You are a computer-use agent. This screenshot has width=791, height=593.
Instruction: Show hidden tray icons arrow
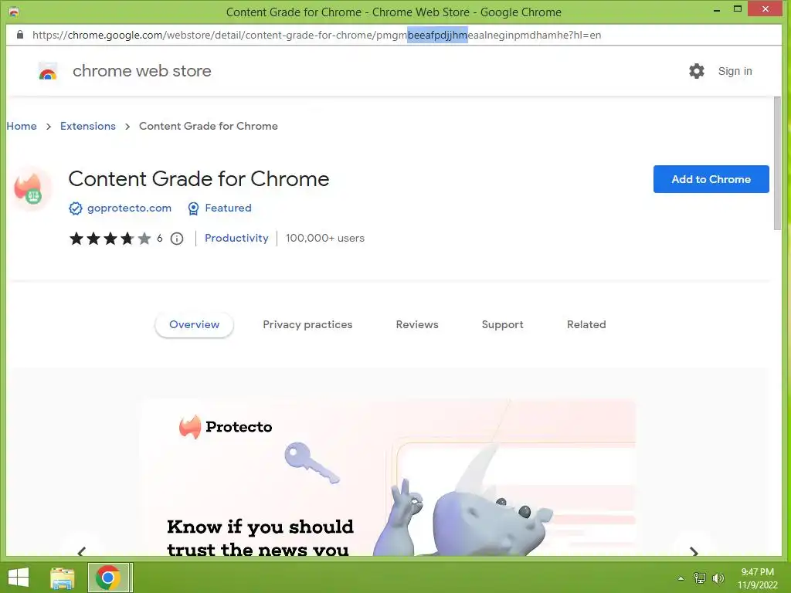tap(681, 578)
